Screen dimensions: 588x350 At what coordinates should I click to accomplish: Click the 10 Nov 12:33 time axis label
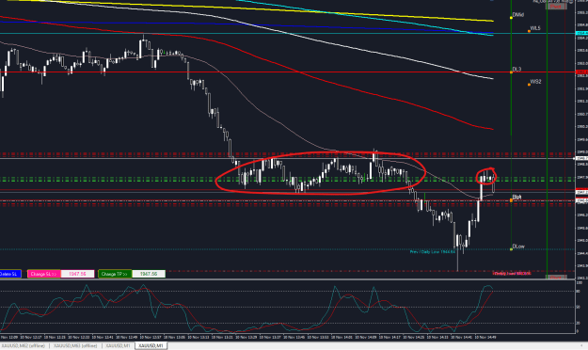(x=80, y=337)
